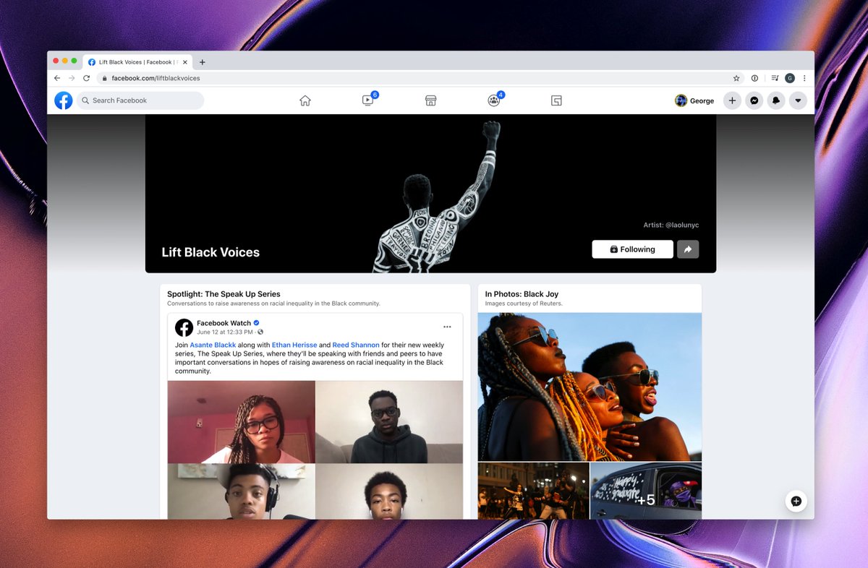Select the Lift Black Voices browser tab
The height and width of the screenshot is (568, 868).
coord(137,62)
